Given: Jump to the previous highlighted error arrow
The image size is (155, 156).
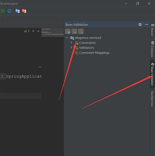Looking at the screenshot, I should pos(33,31).
